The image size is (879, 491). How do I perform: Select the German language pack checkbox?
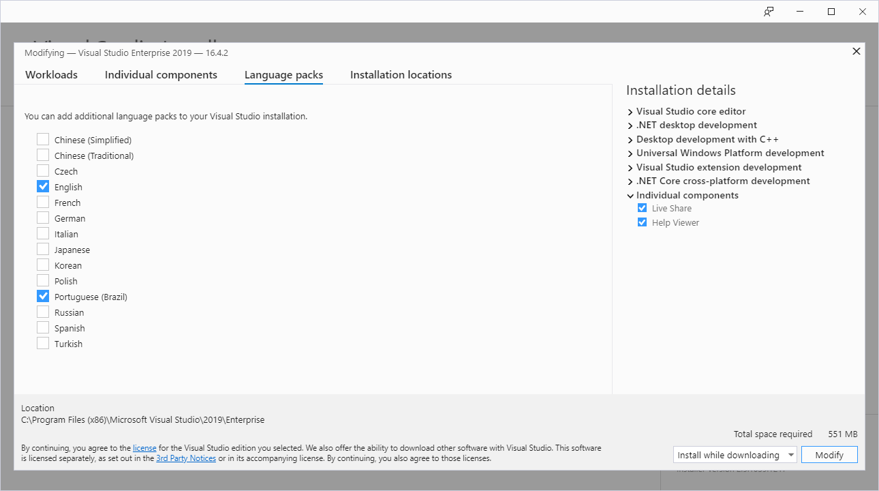[x=43, y=218]
